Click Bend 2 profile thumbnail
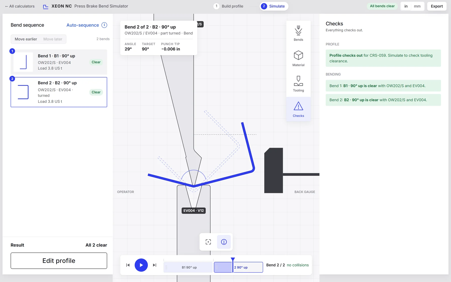The width and height of the screenshot is (451, 282). coord(23,92)
